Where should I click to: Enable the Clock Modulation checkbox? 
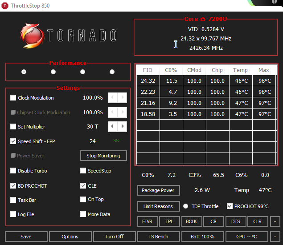tap(13, 98)
